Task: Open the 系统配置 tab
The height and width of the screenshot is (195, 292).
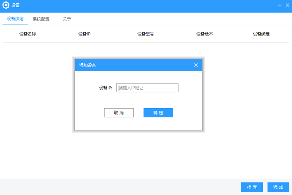Action: pyautogui.click(x=41, y=19)
